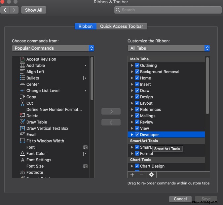The height and width of the screenshot is (205, 223).
Task: Click the add-to-ribbon right arrow button
Action: click(111, 112)
